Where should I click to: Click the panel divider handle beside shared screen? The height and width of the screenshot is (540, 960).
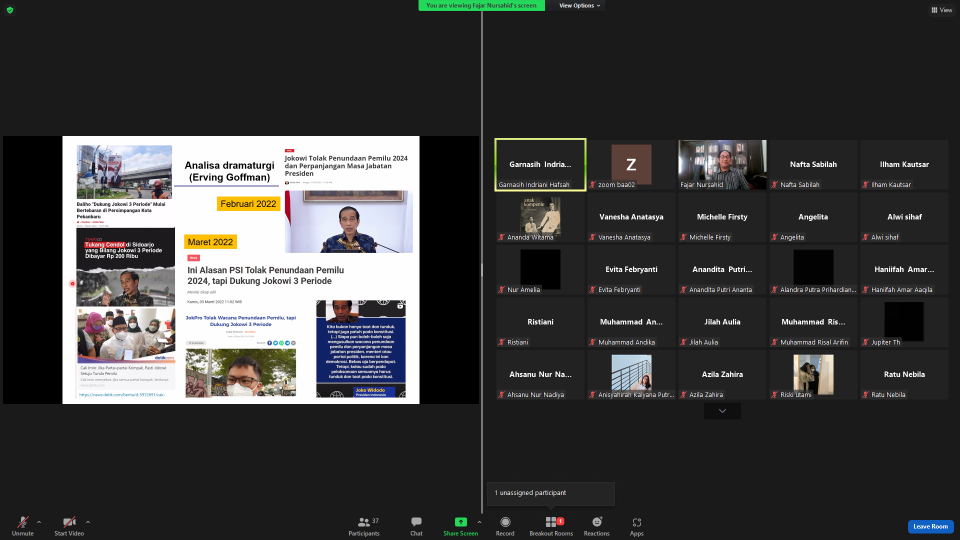coord(482,270)
